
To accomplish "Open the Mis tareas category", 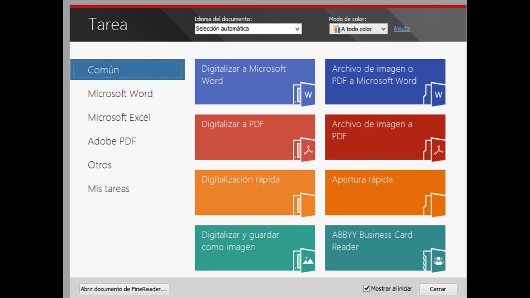I will pyautogui.click(x=108, y=189).
